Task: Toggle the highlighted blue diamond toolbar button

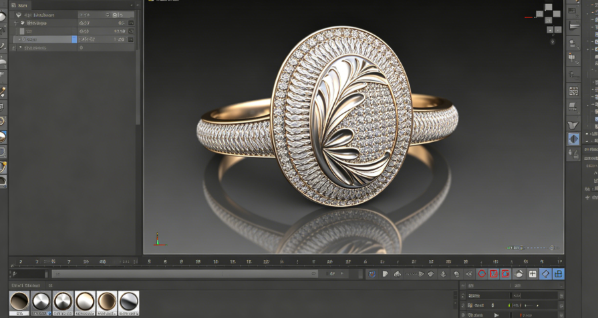Action: click(545, 274)
